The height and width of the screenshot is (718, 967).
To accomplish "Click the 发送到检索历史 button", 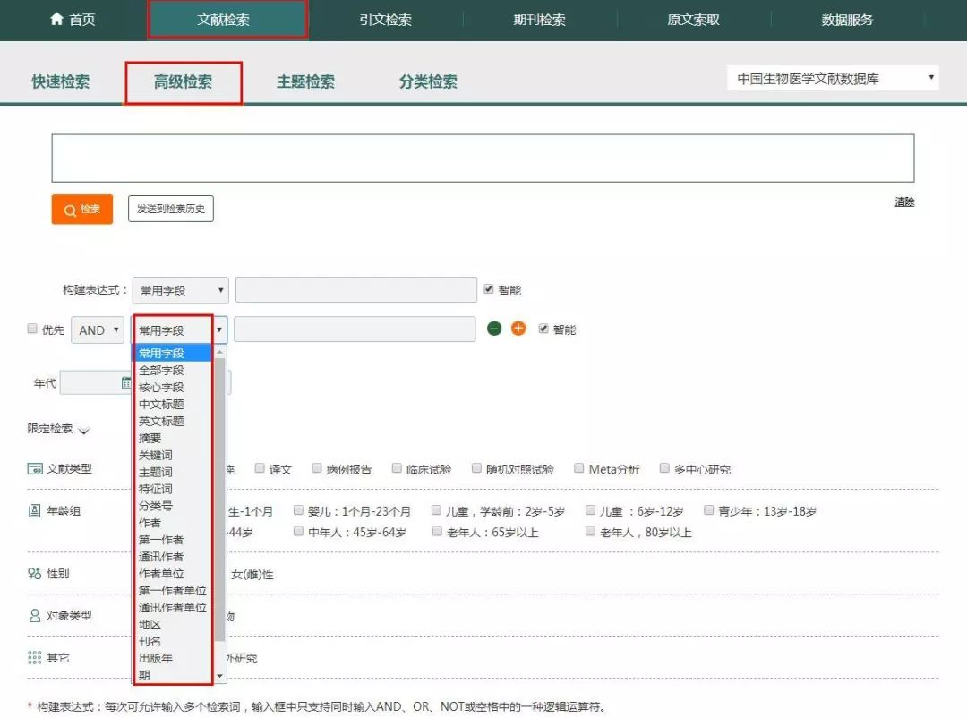I will pyautogui.click(x=171, y=209).
